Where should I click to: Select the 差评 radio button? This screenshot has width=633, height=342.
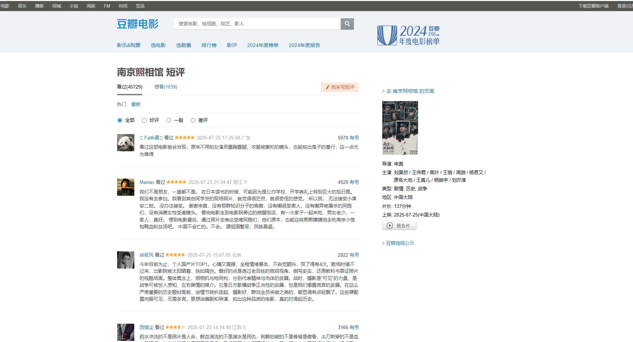(x=193, y=120)
